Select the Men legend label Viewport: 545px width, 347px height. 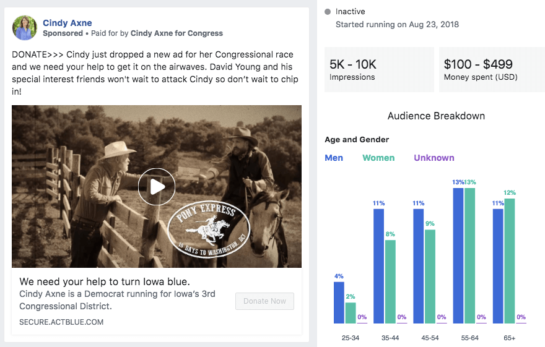click(x=334, y=158)
